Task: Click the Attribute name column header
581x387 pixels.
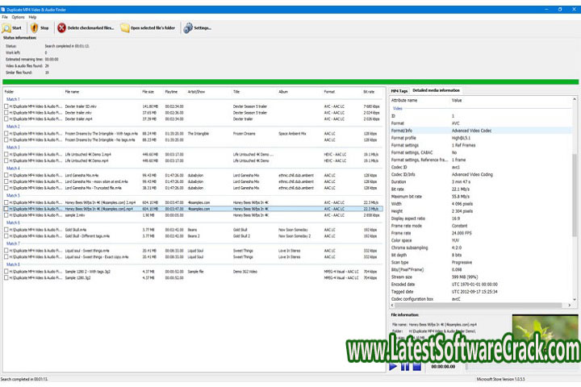Action: click(420, 100)
